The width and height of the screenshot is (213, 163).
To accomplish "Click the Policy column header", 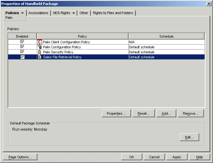I will click(x=82, y=36).
